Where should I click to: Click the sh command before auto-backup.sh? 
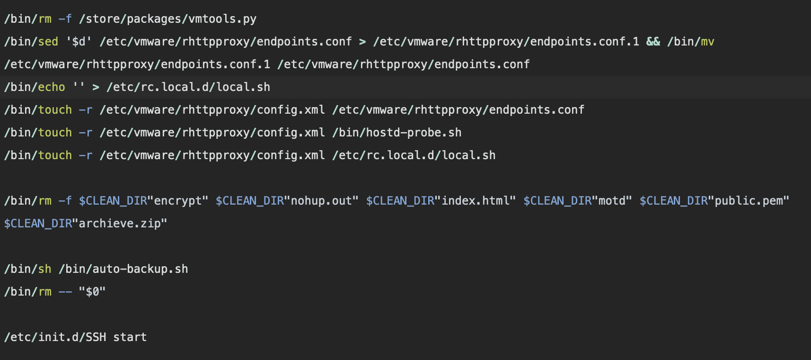pyautogui.click(x=44, y=269)
